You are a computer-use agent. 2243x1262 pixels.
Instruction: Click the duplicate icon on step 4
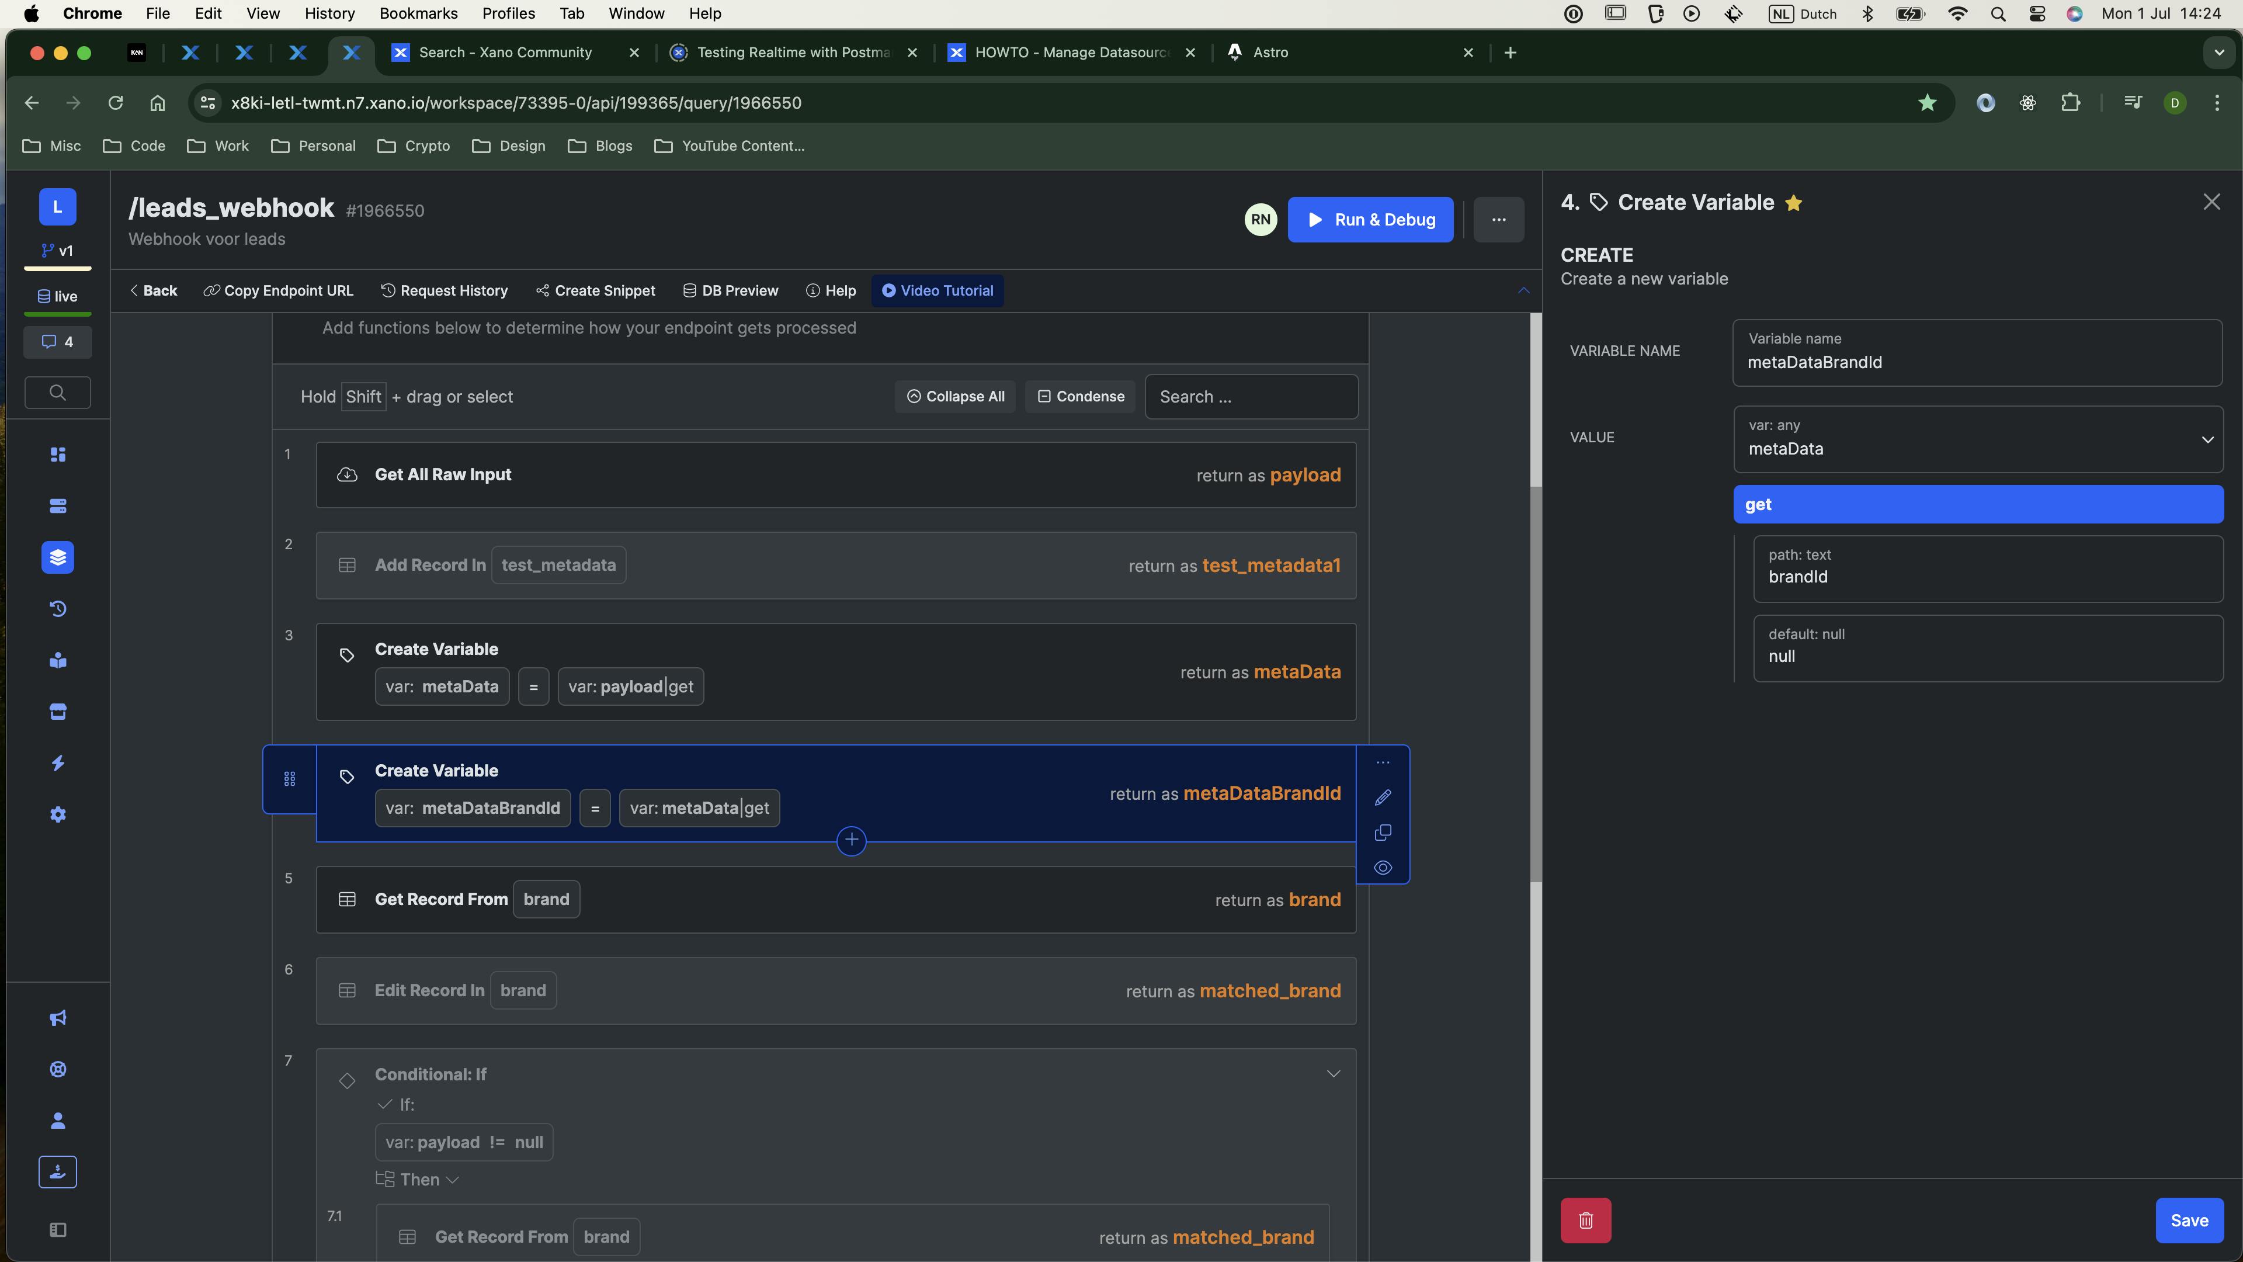tap(1383, 833)
